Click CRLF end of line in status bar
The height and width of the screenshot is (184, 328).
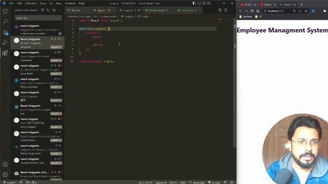(182, 182)
